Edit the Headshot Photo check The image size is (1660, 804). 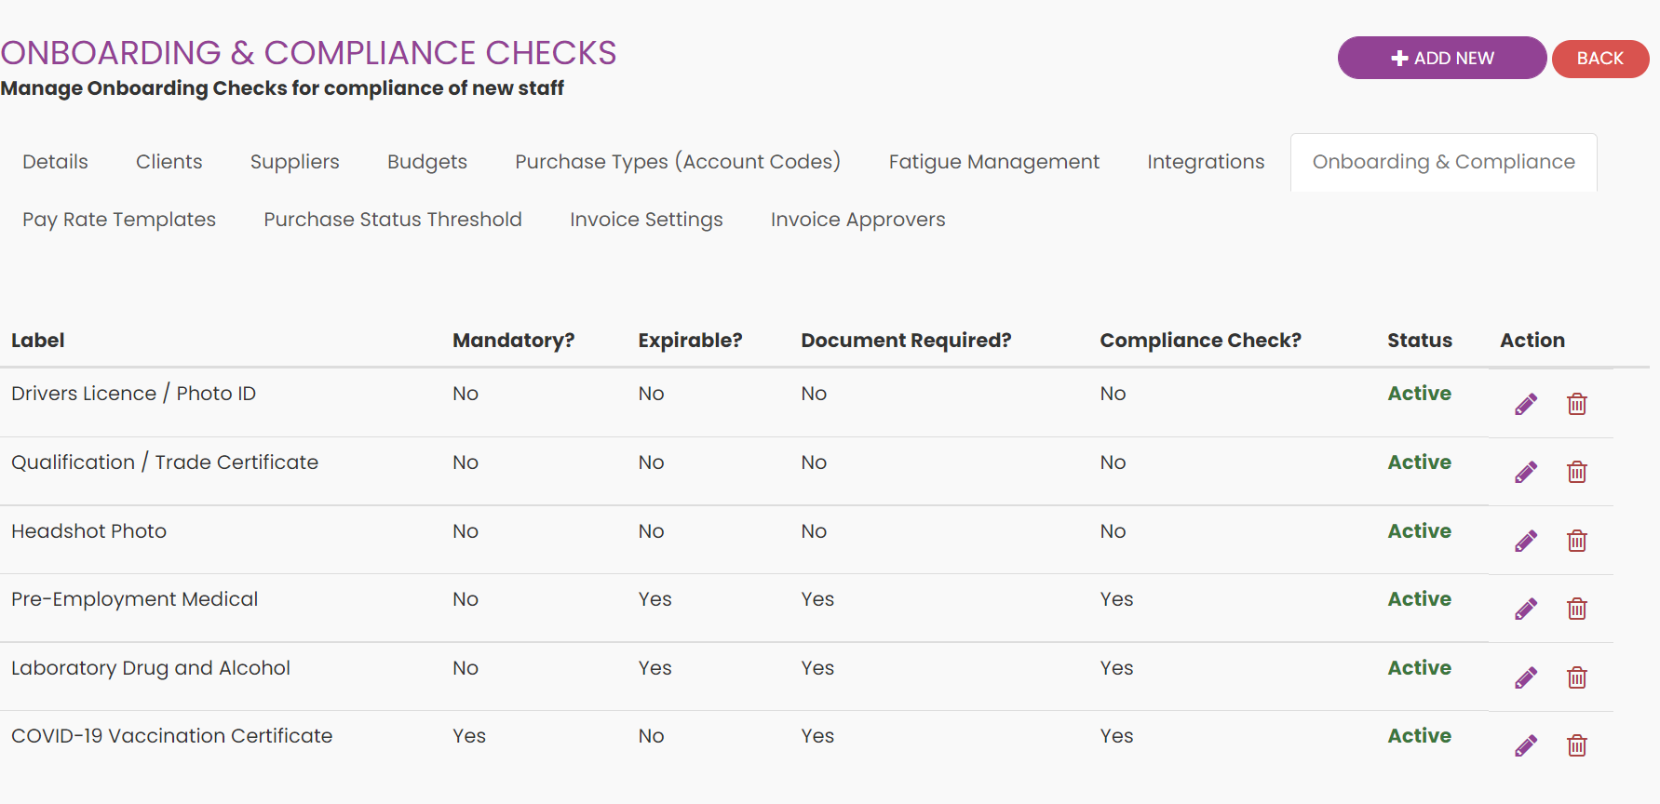tap(1526, 541)
